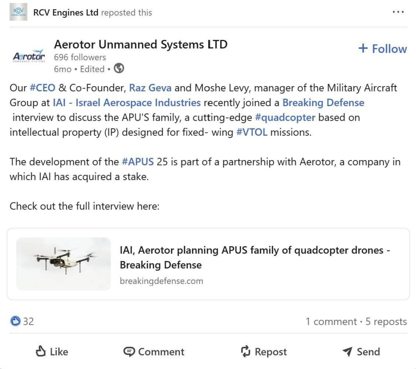
Task: Open Aerotor Unmanned Systems LTD profile name
Action: (x=141, y=44)
